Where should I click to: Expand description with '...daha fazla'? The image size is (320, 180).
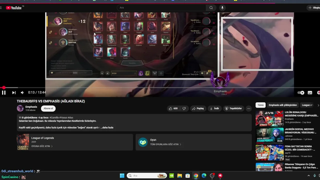click(107, 127)
